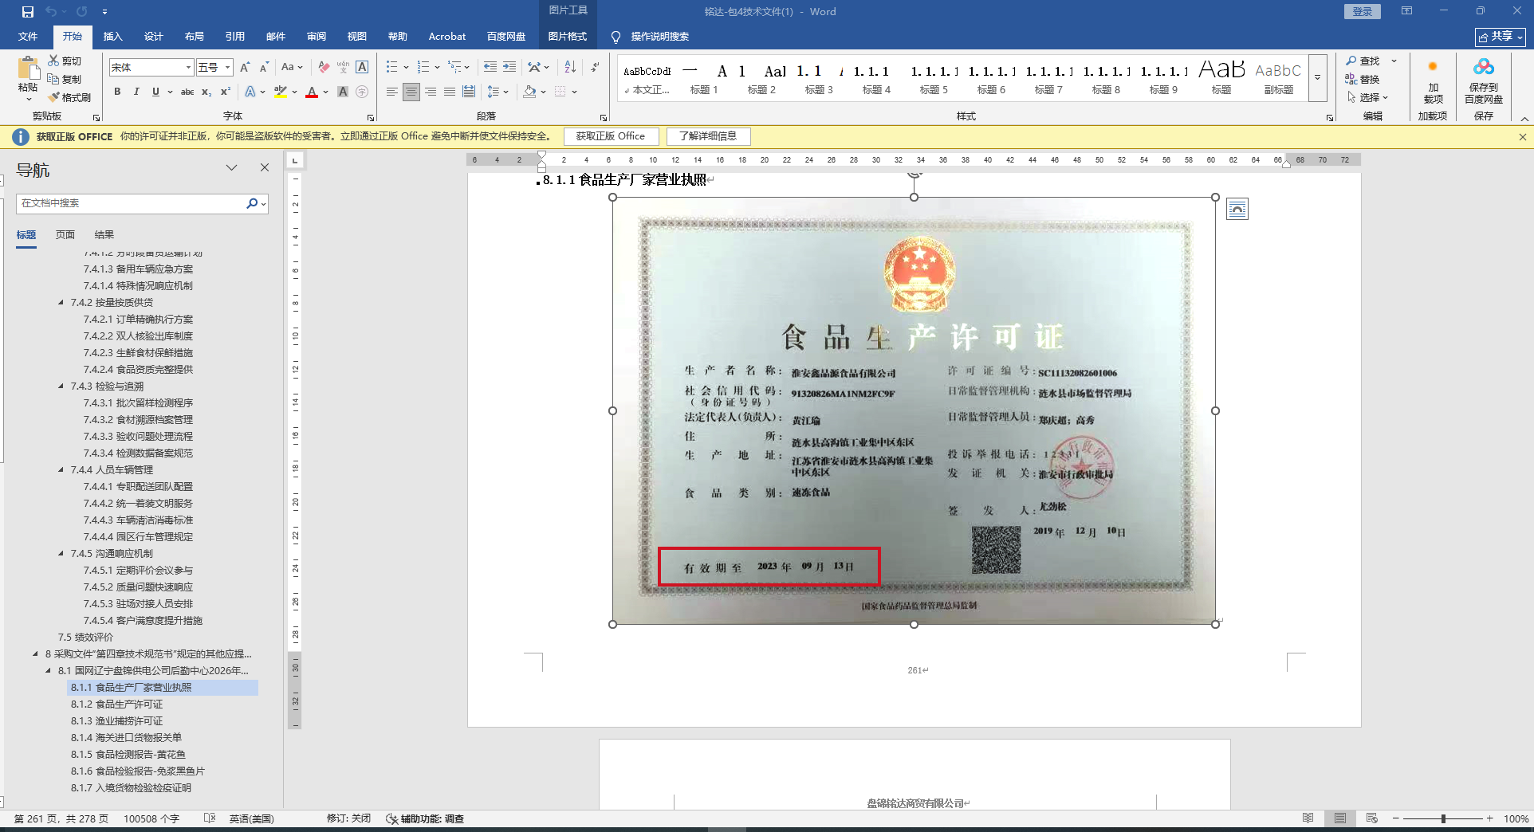Open the 文件 menu
Image resolution: width=1534 pixels, height=832 pixels.
[x=28, y=37]
